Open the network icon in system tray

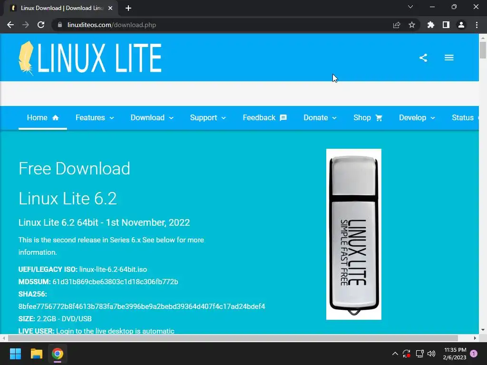pos(419,354)
